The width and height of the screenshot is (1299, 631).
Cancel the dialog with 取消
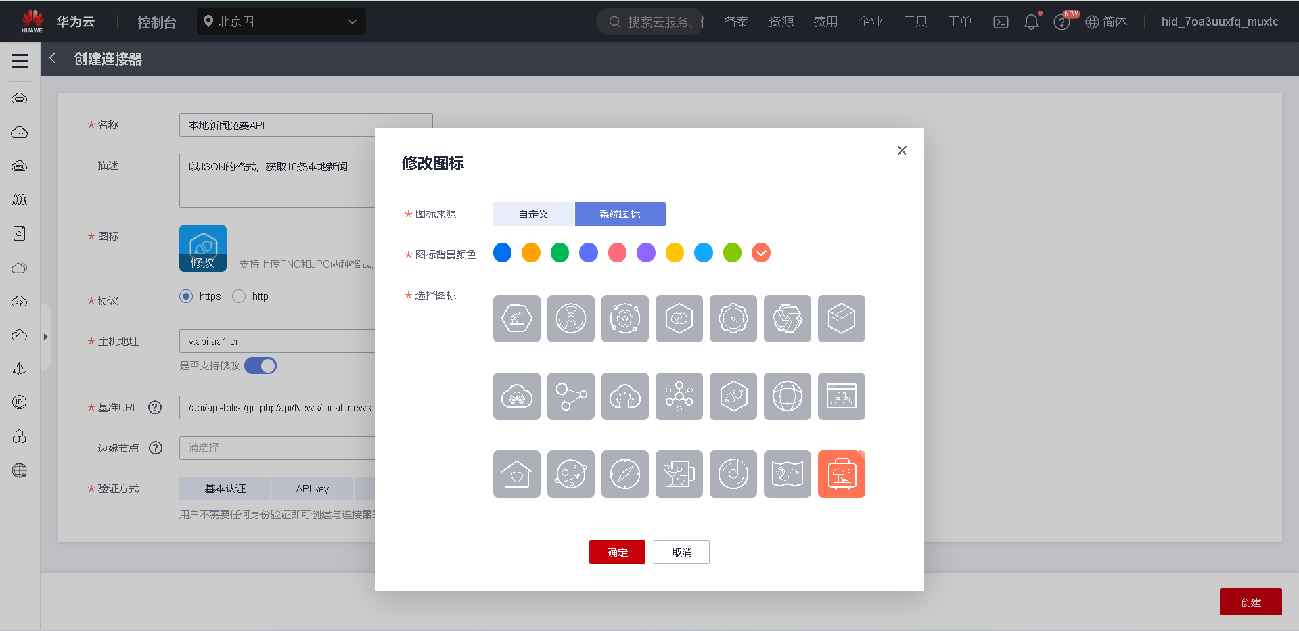coord(681,552)
